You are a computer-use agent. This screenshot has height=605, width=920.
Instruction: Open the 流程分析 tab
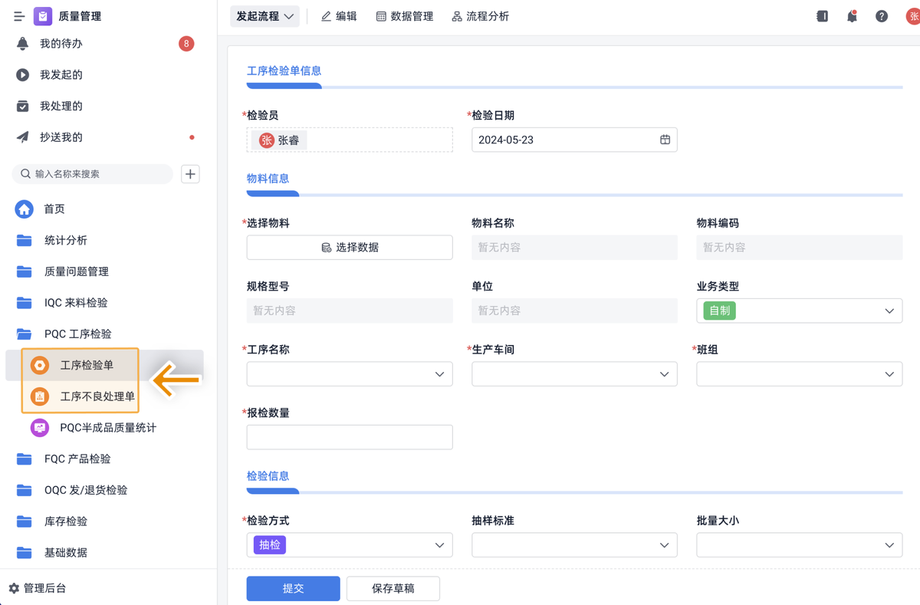[x=480, y=16]
